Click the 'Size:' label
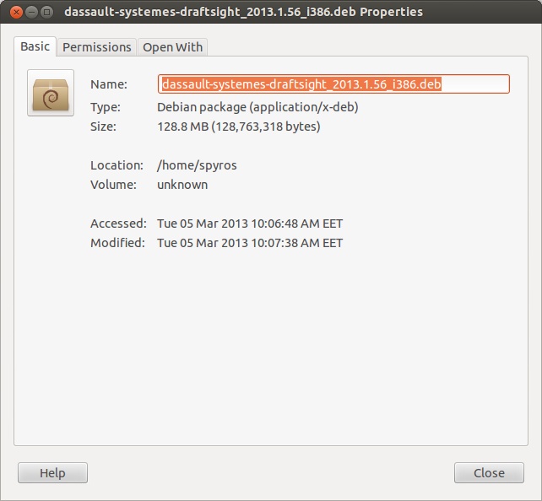 coord(103,127)
